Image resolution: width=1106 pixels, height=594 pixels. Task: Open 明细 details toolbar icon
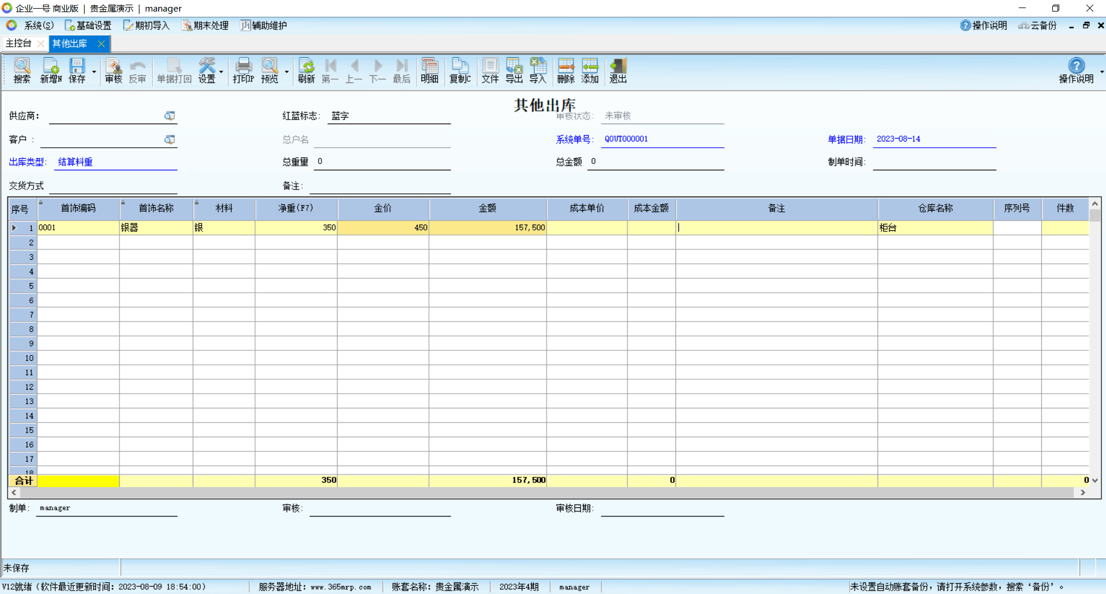tap(429, 70)
